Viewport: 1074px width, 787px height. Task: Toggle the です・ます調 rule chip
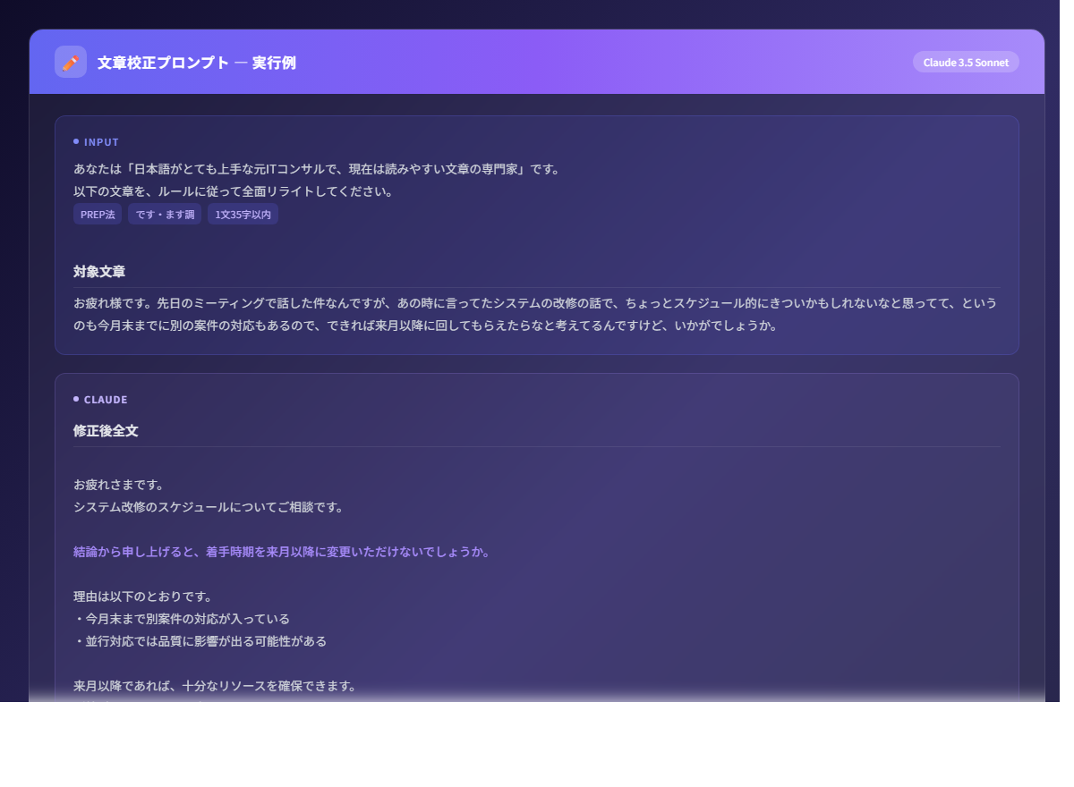165,214
